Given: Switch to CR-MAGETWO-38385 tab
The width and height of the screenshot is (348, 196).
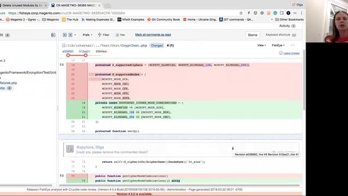Looking at the screenshot, I should (x=76, y=5).
